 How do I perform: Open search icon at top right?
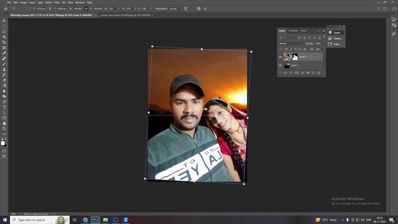click(x=379, y=9)
